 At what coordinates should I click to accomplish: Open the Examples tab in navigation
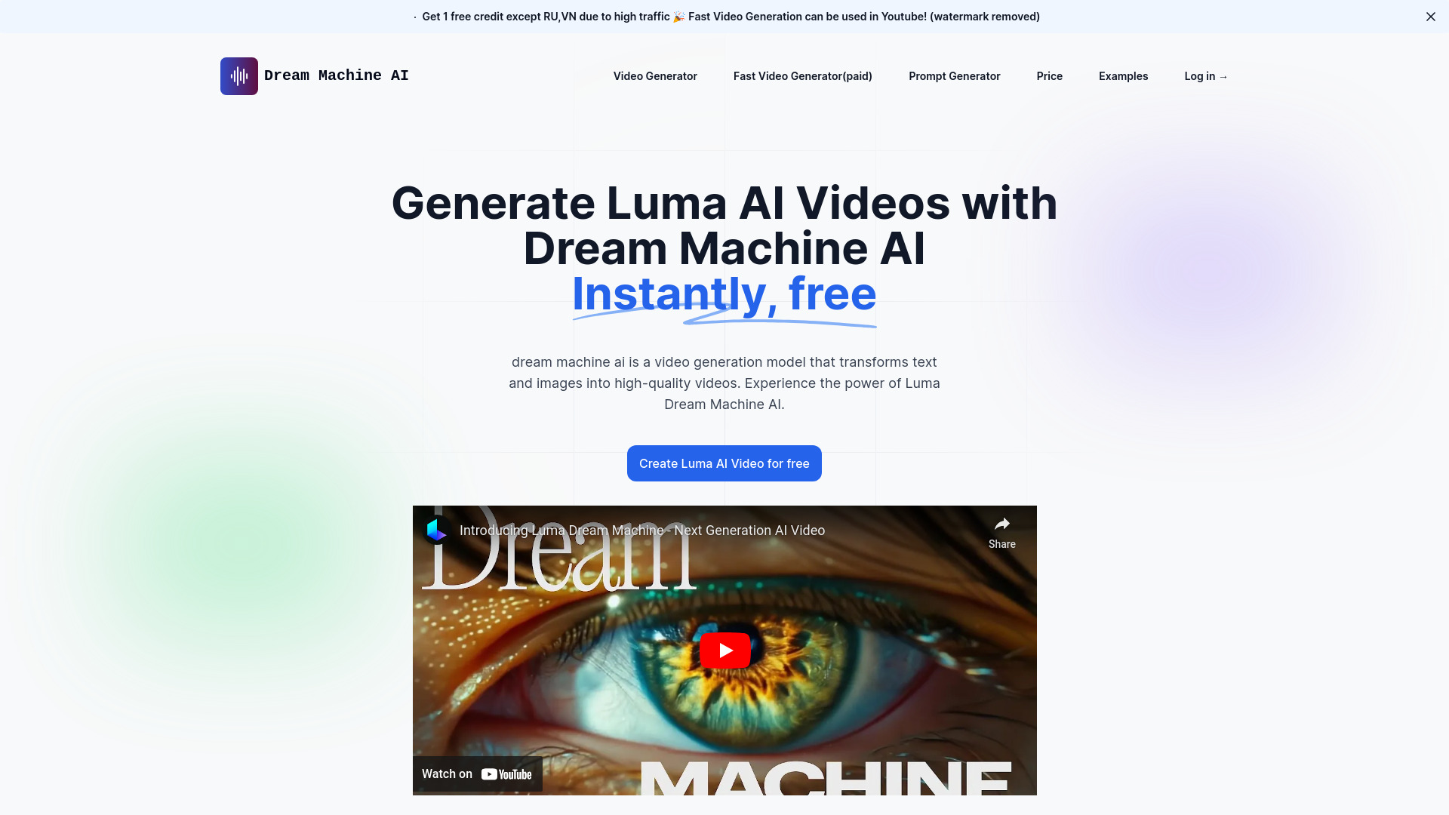point(1122,75)
